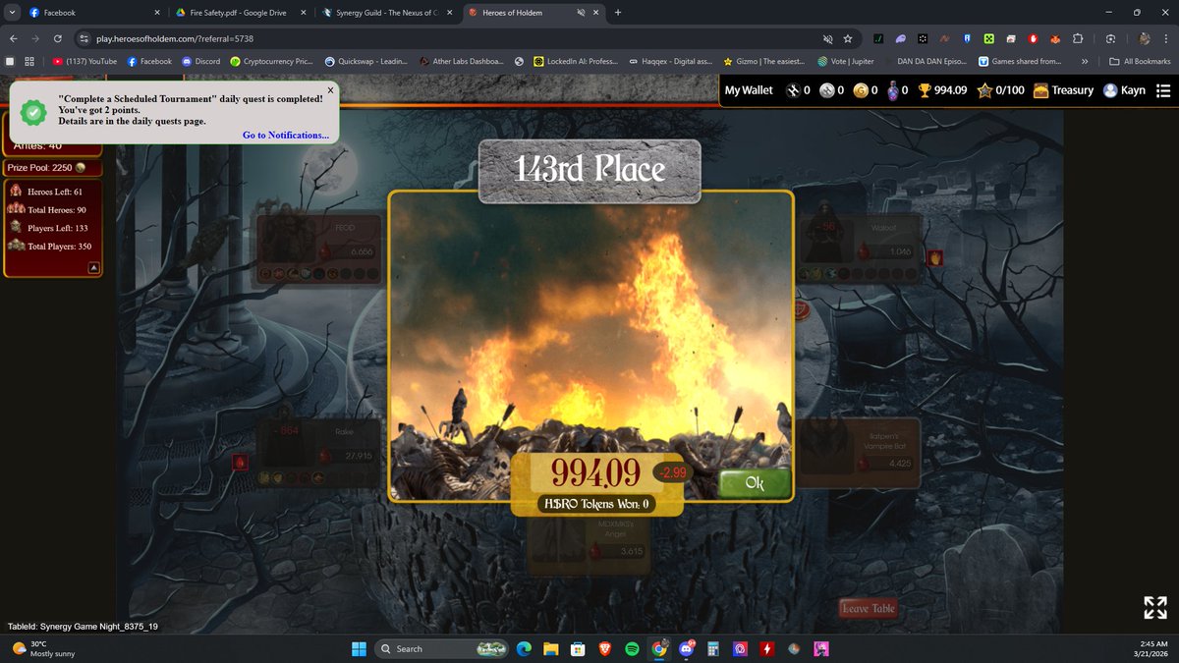Click the Leave Table button
Viewport: 1179px width, 663px height.
[x=869, y=608]
